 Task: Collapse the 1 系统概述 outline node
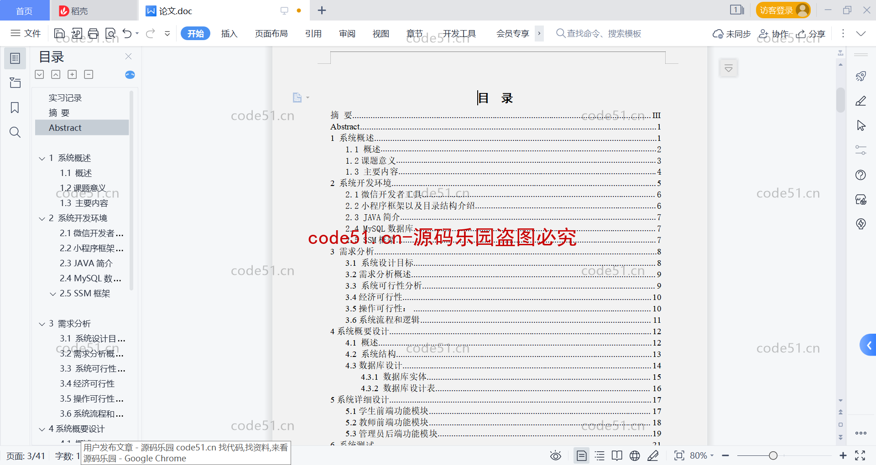click(42, 158)
